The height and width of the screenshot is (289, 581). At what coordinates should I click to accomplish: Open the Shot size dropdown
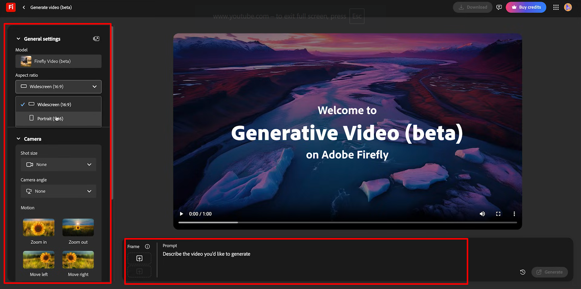[x=58, y=164]
